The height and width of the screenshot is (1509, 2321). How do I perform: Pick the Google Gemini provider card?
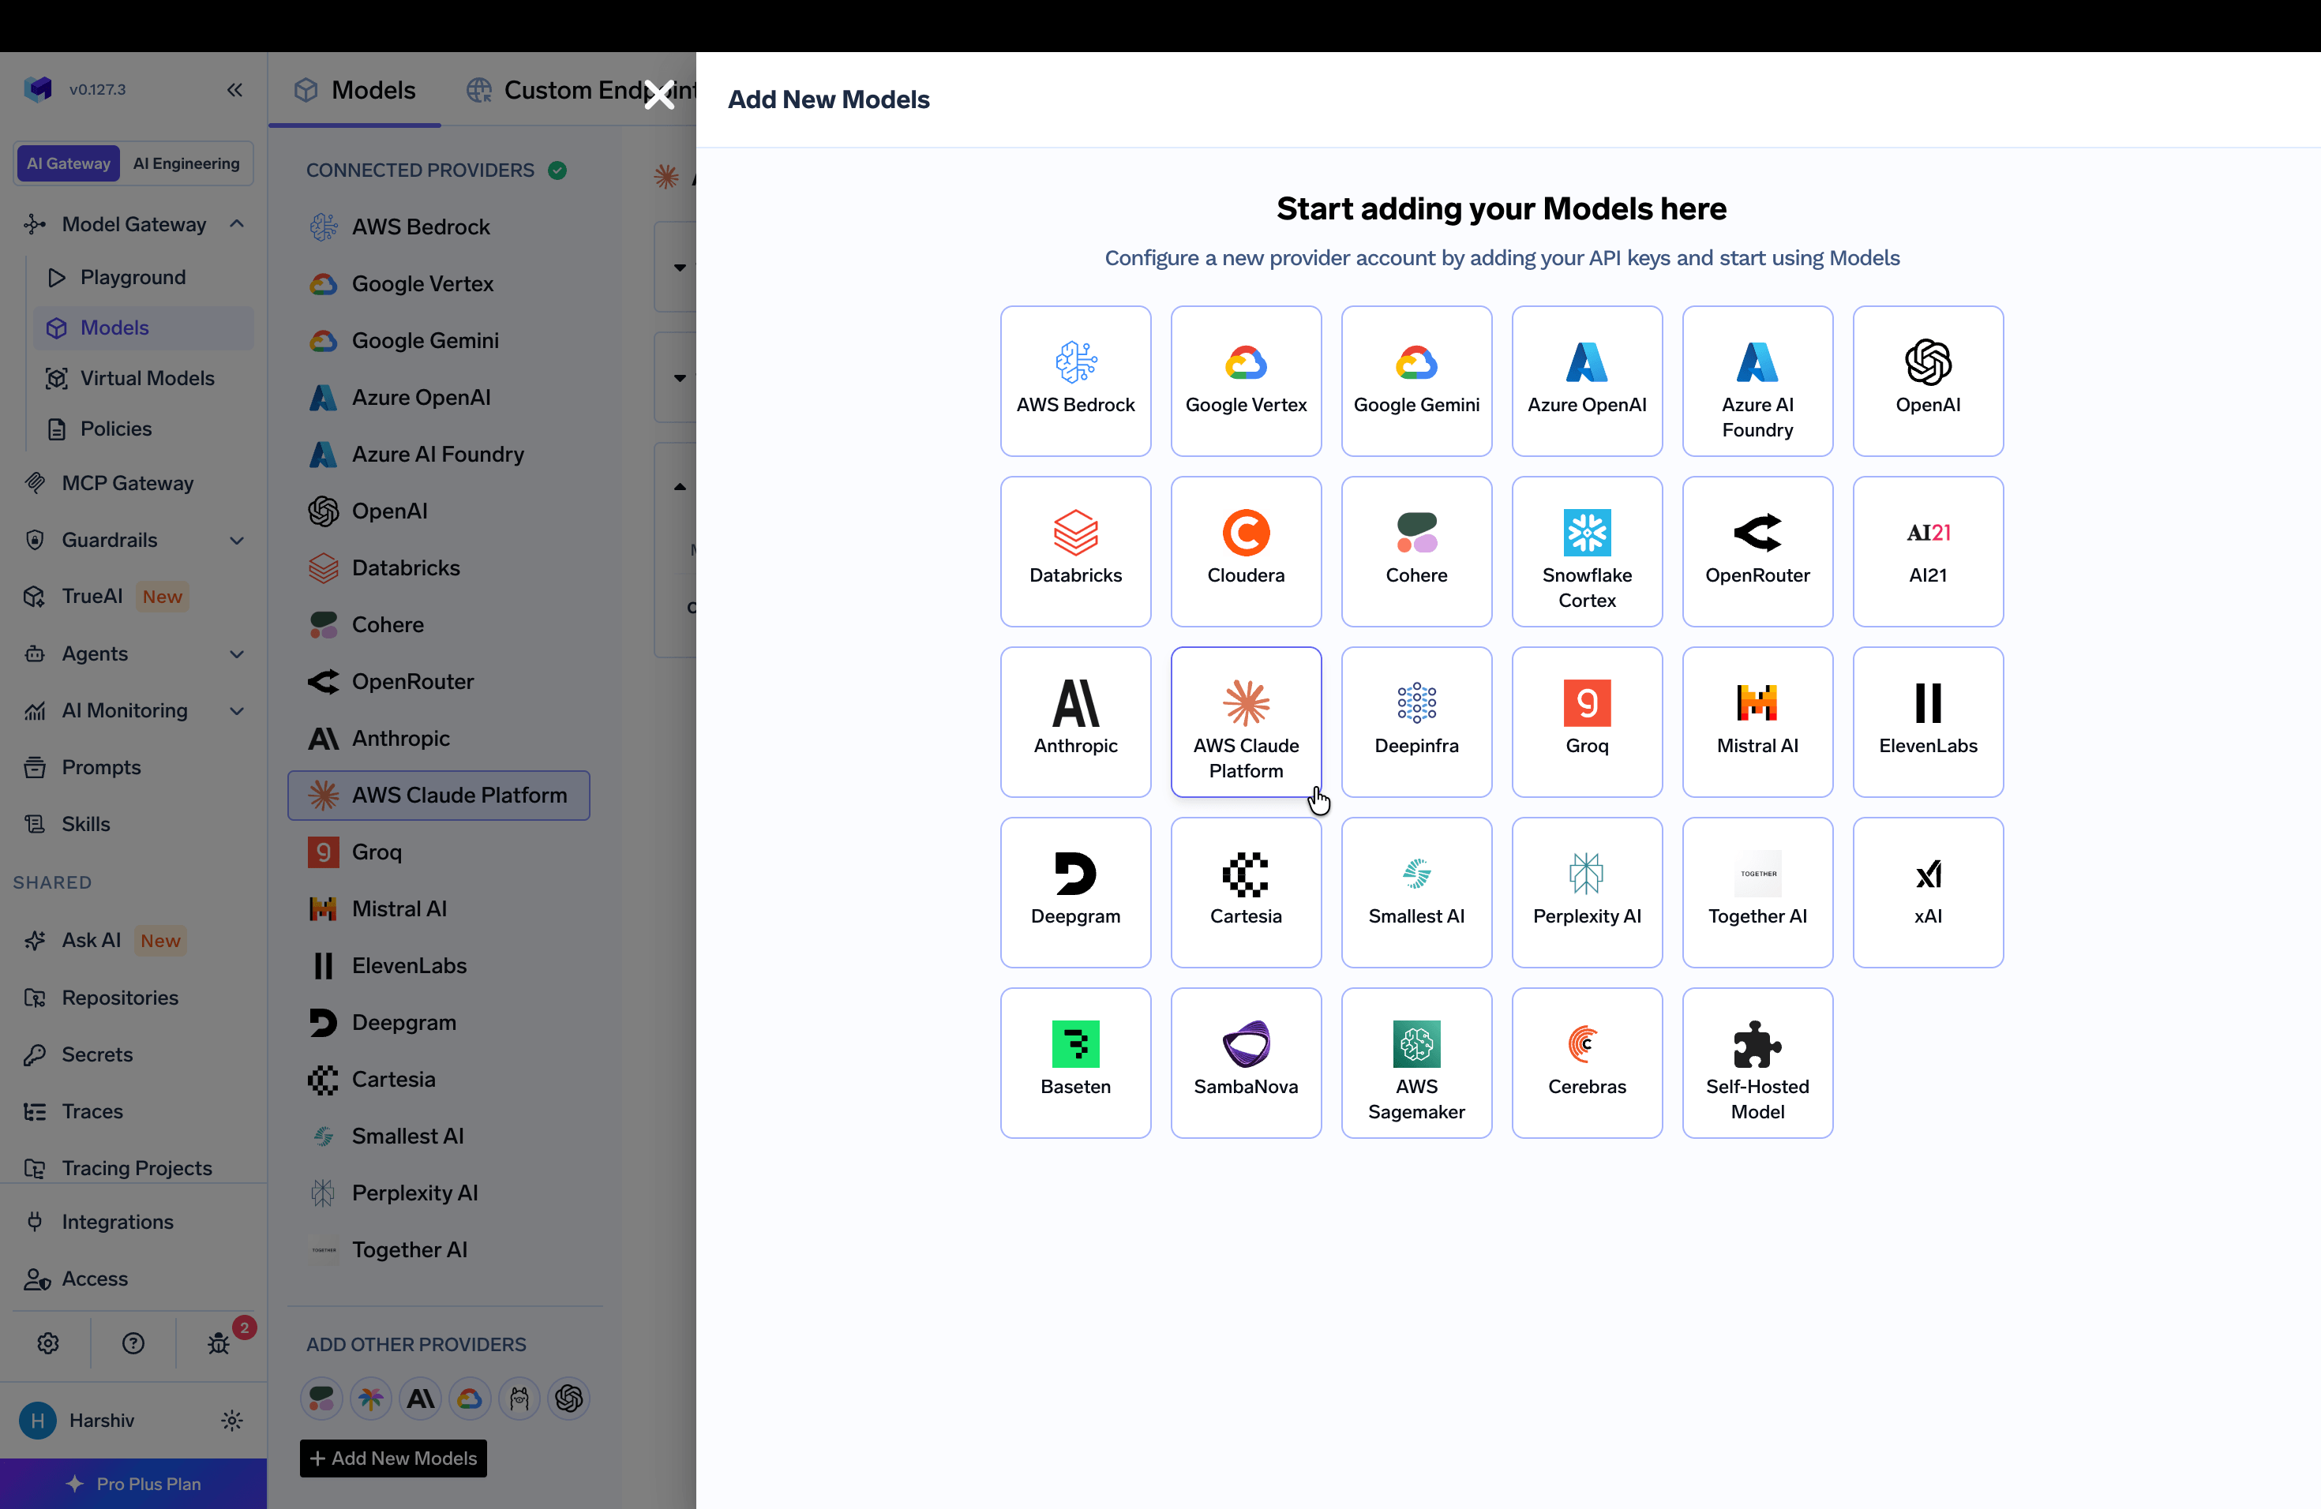point(1417,381)
